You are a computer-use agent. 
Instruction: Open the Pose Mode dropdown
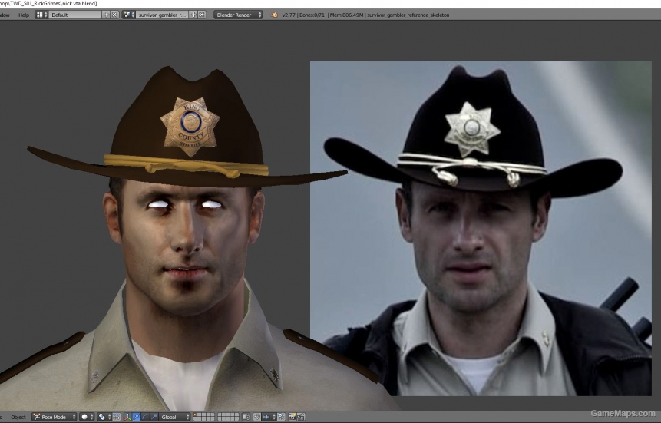(55, 417)
